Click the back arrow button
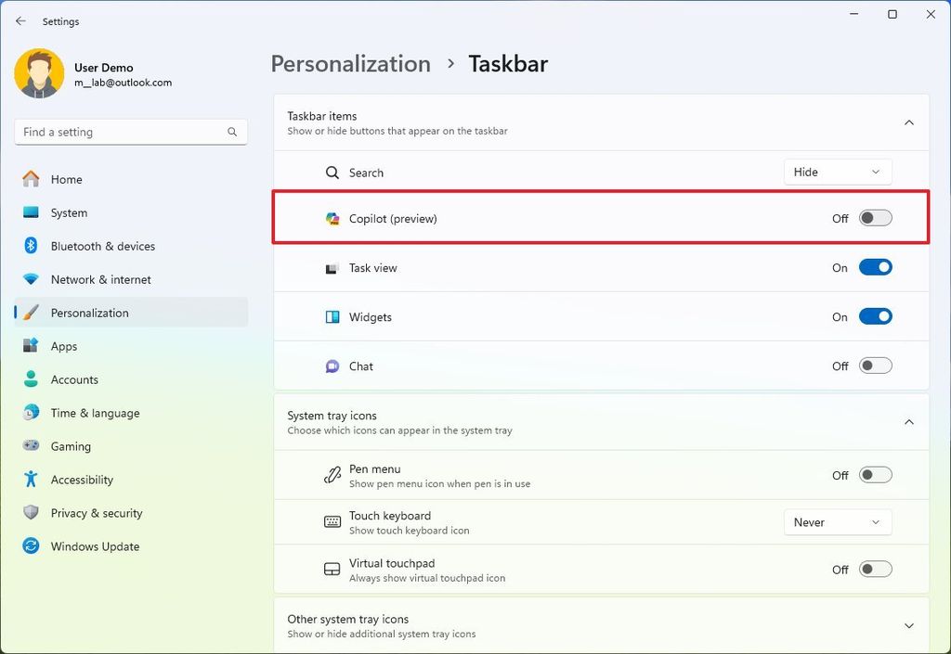Screen dimensions: 951x654 [20, 20]
